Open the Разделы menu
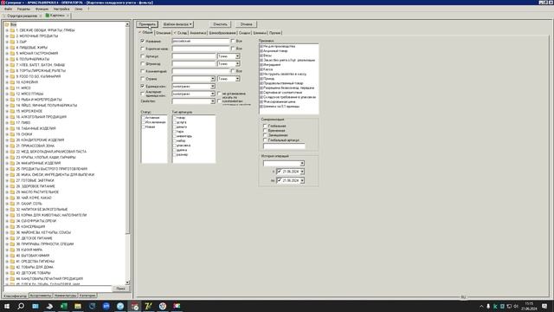This screenshot has width=554, height=312. pos(23,9)
